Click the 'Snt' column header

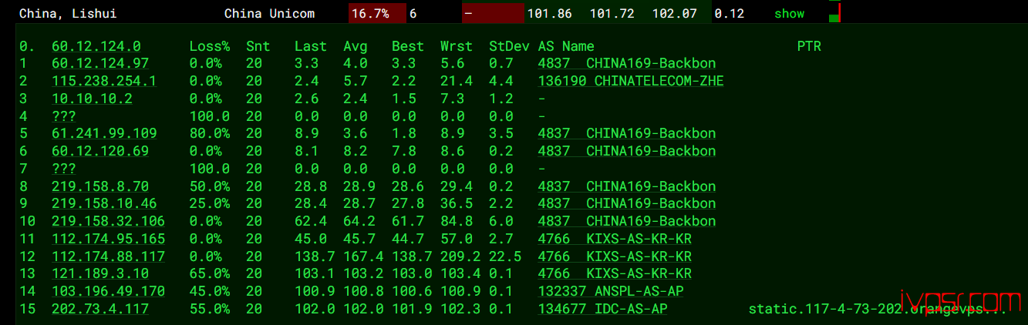click(x=258, y=46)
